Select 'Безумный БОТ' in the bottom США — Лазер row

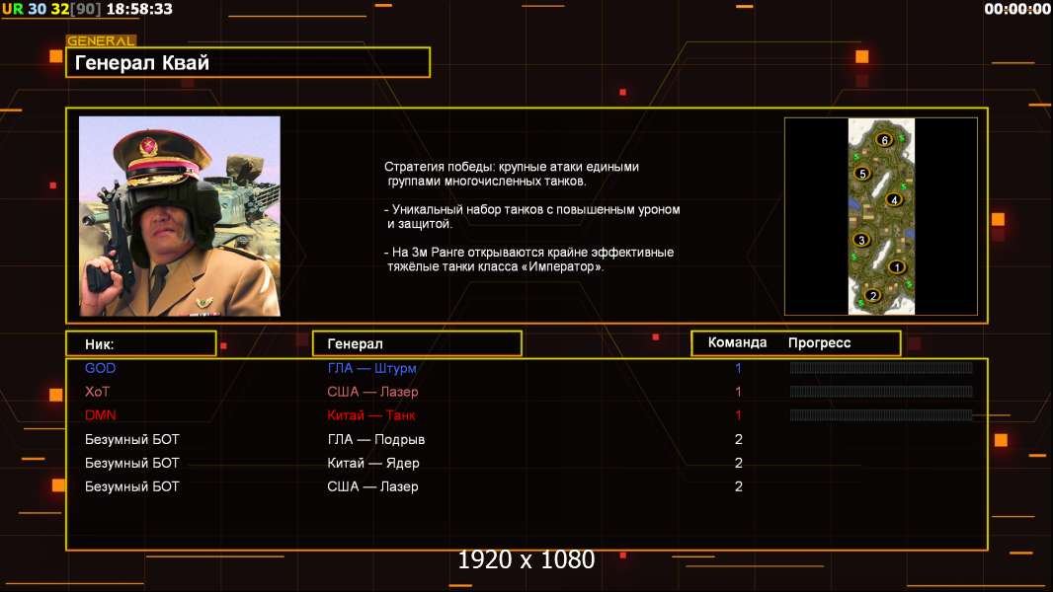pos(132,486)
